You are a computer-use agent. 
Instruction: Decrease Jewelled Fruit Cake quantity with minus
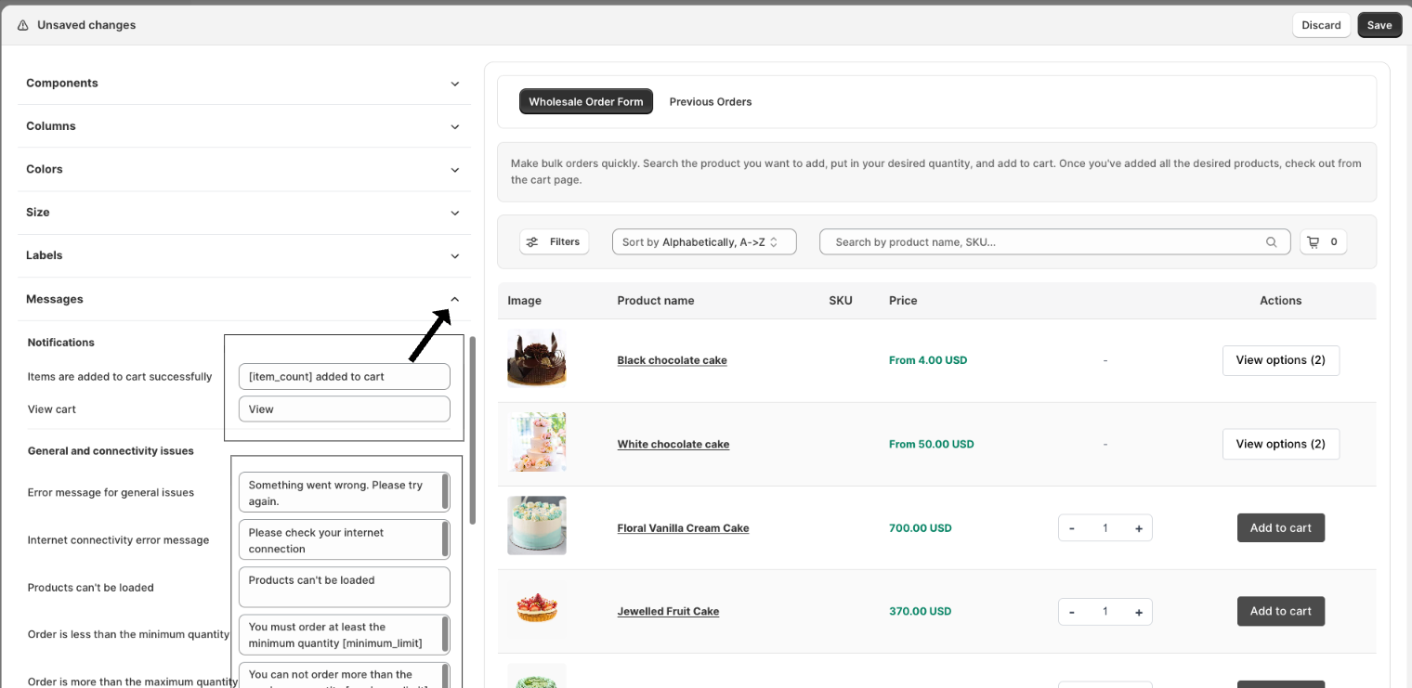pyautogui.click(x=1072, y=612)
